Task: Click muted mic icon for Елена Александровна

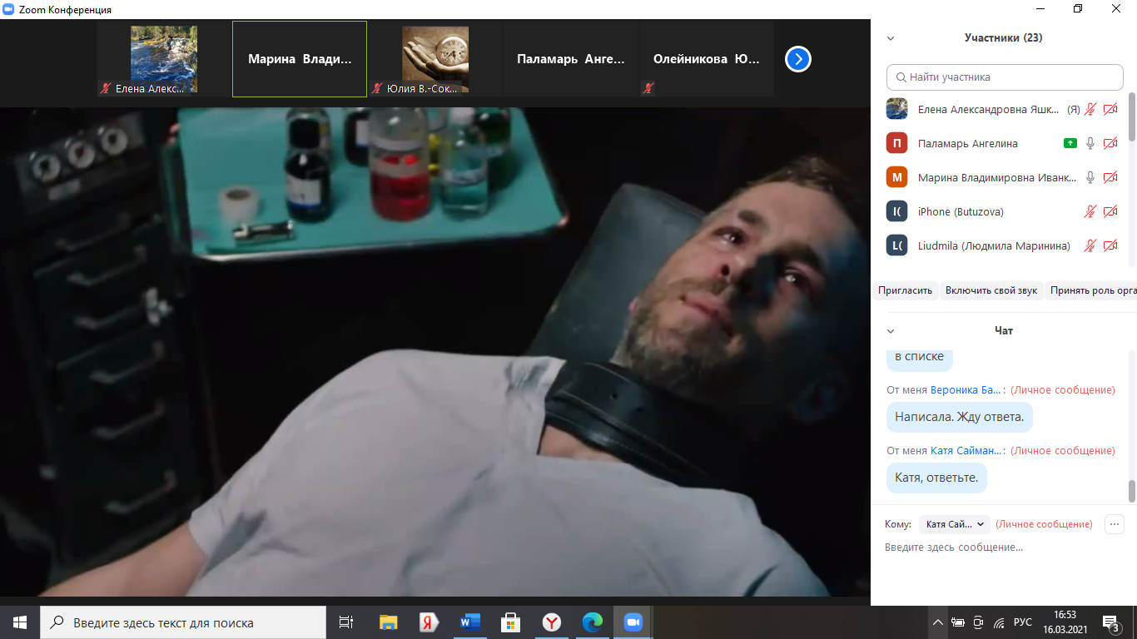Action: click(1090, 109)
